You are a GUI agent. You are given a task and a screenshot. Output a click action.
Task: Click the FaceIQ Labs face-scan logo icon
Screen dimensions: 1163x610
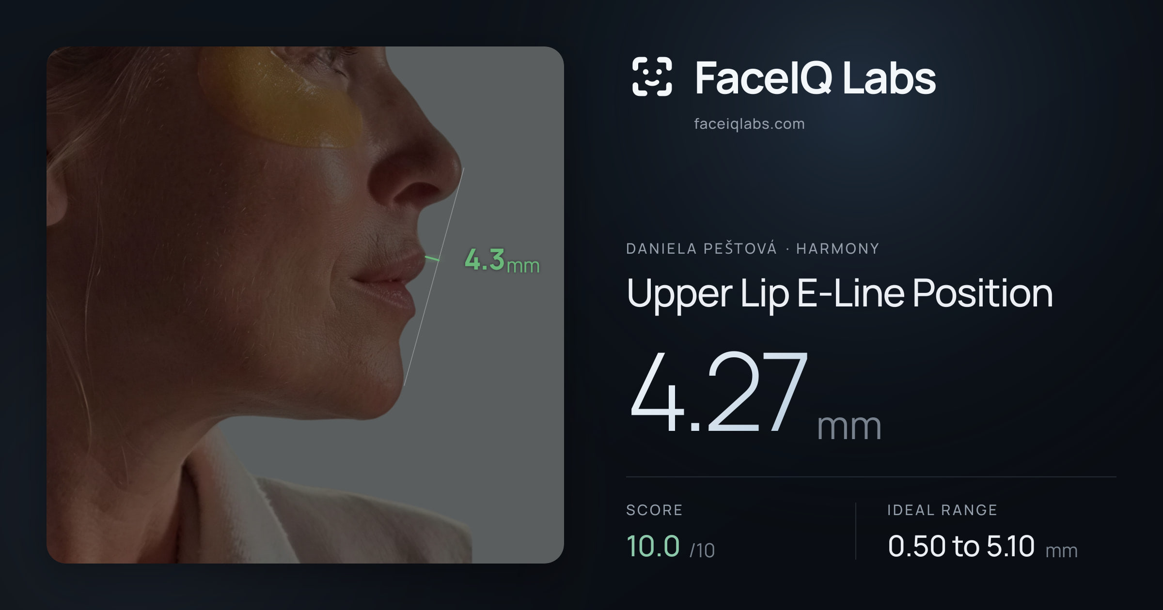[x=652, y=76]
